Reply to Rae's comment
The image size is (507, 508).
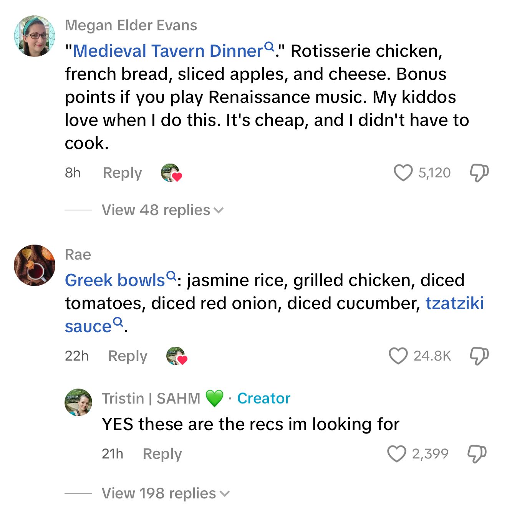coord(128,356)
